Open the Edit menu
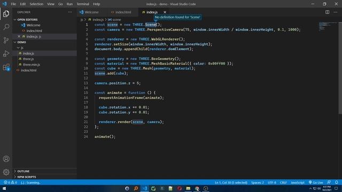Image resolution: width=342 pixels, height=192 pixels. (22, 4)
